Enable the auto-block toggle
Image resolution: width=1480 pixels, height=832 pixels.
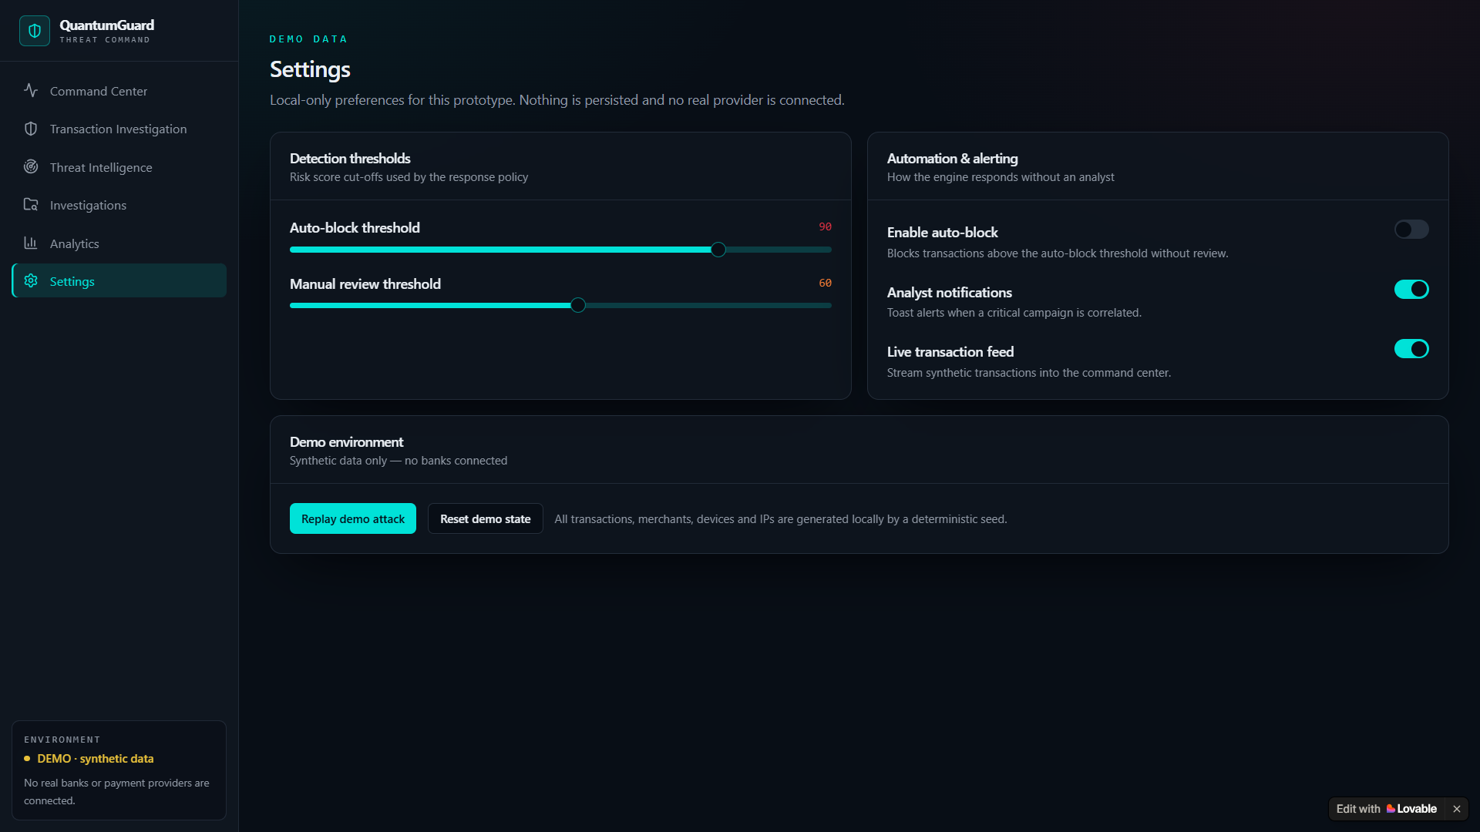(x=1411, y=230)
